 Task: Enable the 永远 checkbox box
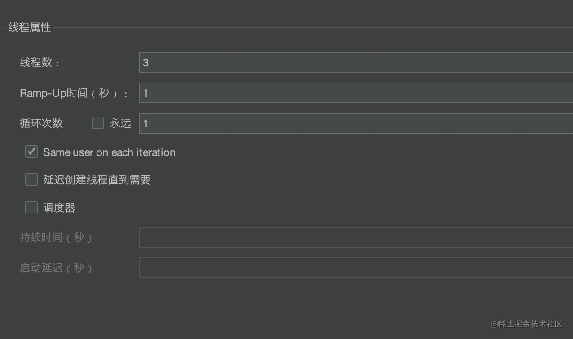click(98, 123)
